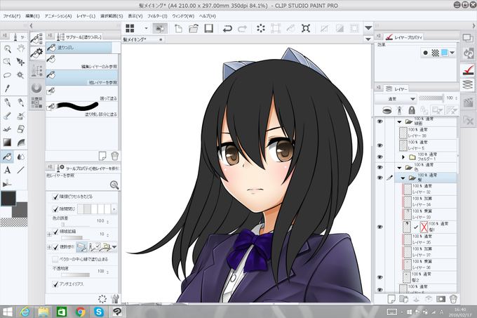Collapse the 色 folder arrow
Viewport: 477px width, 318px height.
399,168
